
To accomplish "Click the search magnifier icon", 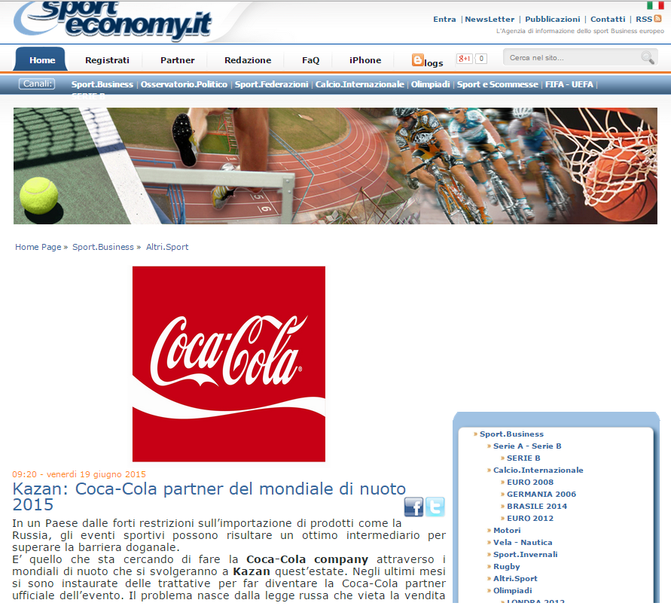I will tap(648, 57).
